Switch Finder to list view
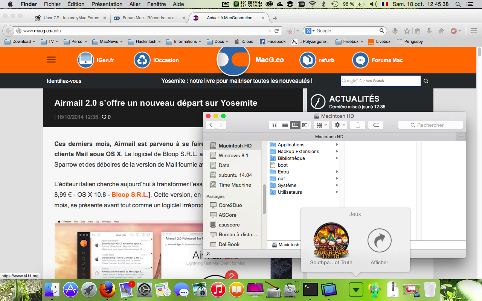 pyautogui.click(x=285, y=125)
